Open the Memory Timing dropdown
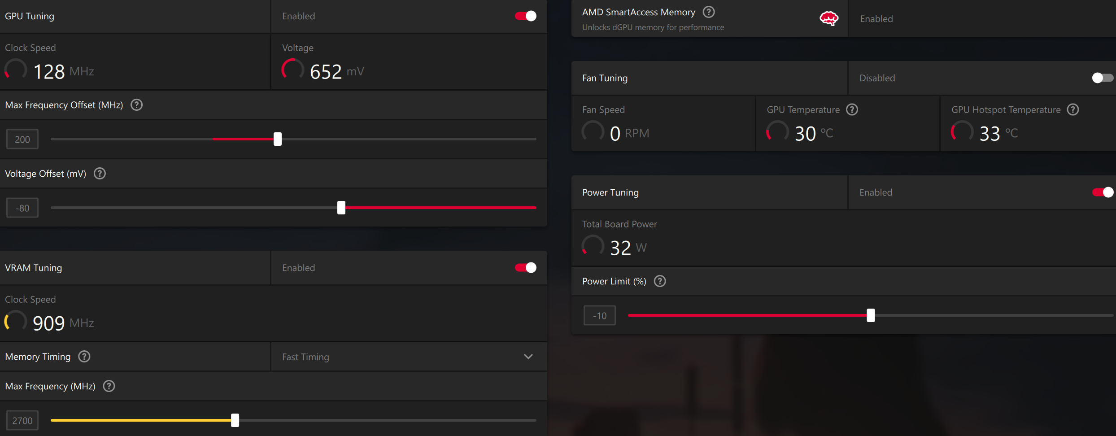This screenshot has width=1116, height=436. tap(409, 357)
